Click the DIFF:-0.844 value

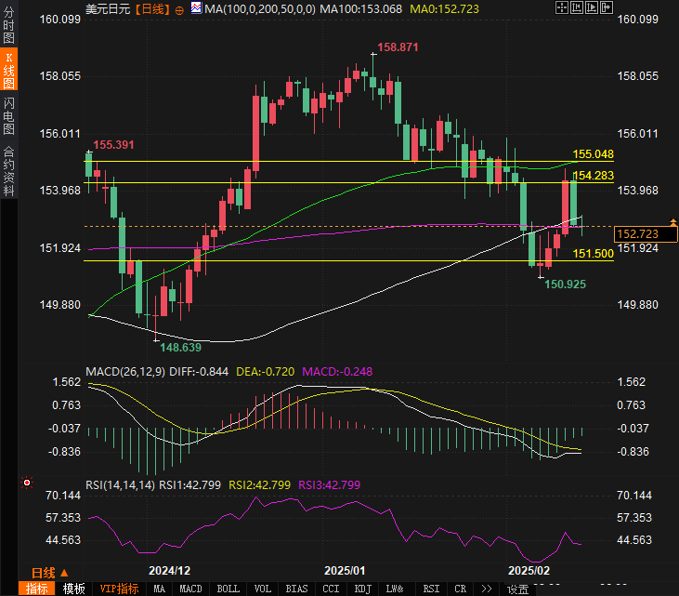click(199, 372)
